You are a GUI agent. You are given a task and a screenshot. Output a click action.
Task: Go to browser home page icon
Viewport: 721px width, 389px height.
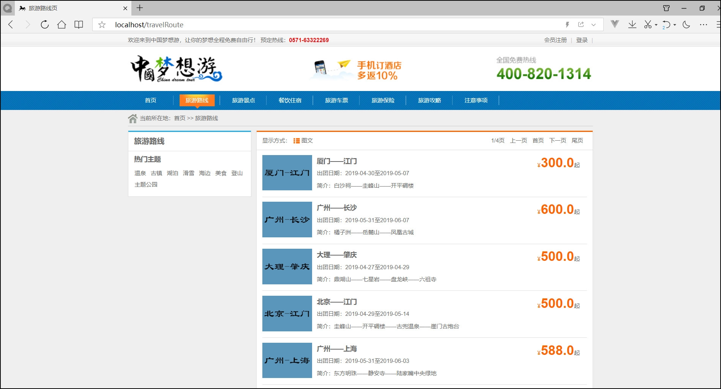62,25
